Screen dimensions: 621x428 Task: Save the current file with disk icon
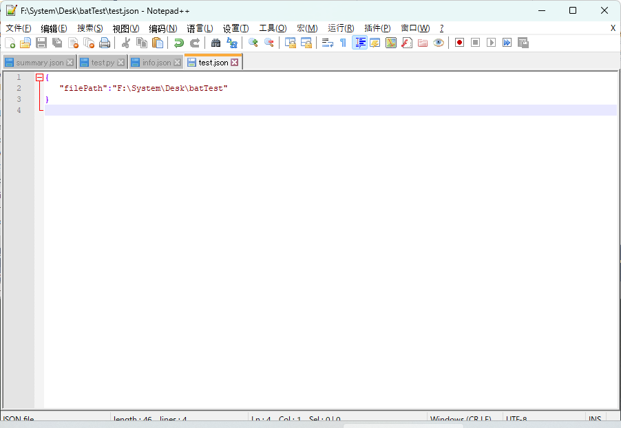pyautogui.click(x=41, y=43)
